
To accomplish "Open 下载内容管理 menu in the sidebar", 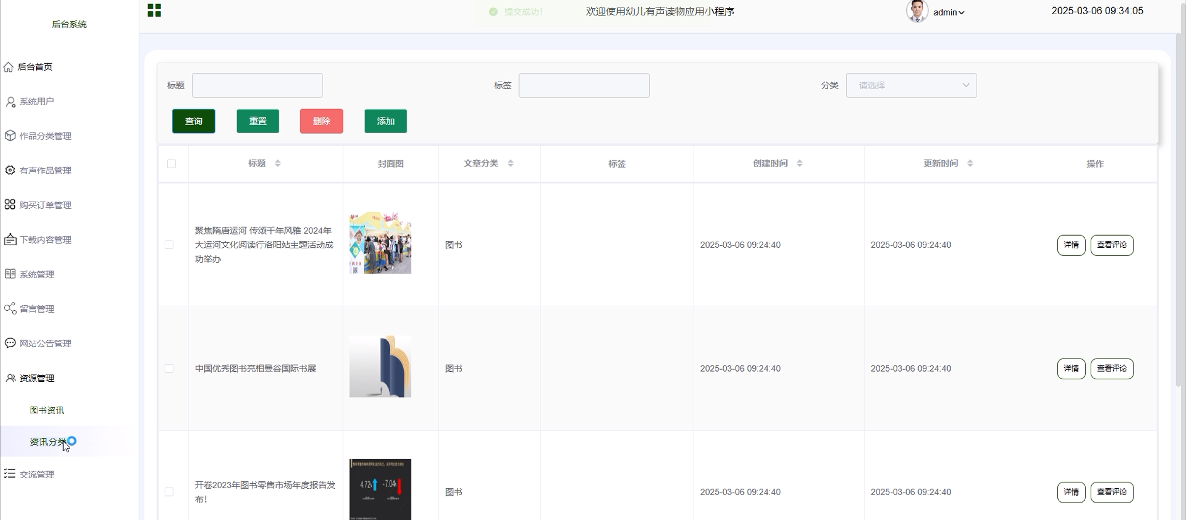I will [x=46, y=240].
